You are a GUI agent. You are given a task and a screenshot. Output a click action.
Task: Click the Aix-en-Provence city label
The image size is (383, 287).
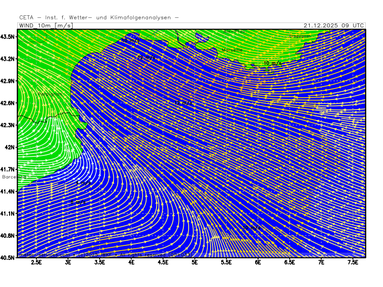click(x=234, y=32)
